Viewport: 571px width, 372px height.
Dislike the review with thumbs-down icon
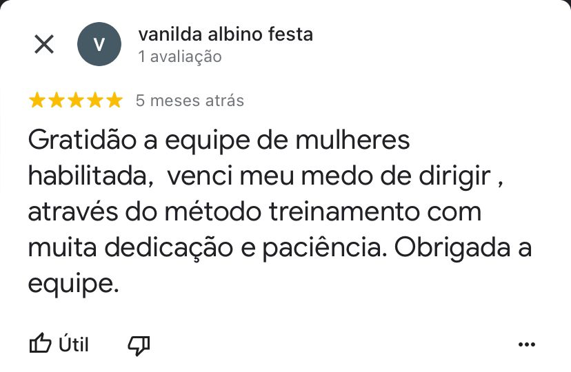click(139, 344)
